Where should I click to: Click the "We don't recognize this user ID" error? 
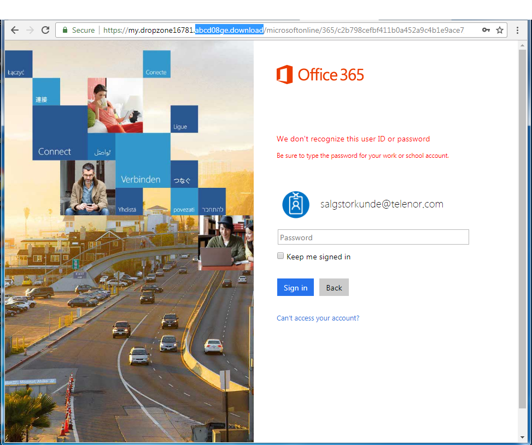tap(353, 139)
